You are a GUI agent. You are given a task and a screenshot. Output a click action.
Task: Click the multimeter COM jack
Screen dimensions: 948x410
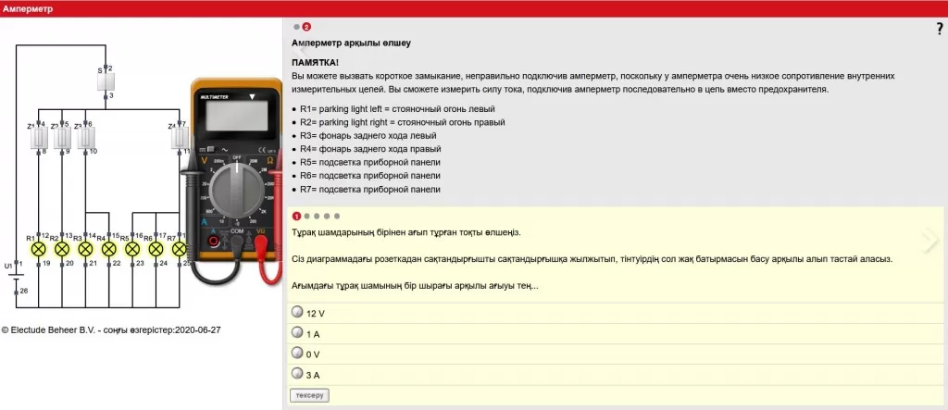click(237, 242)
